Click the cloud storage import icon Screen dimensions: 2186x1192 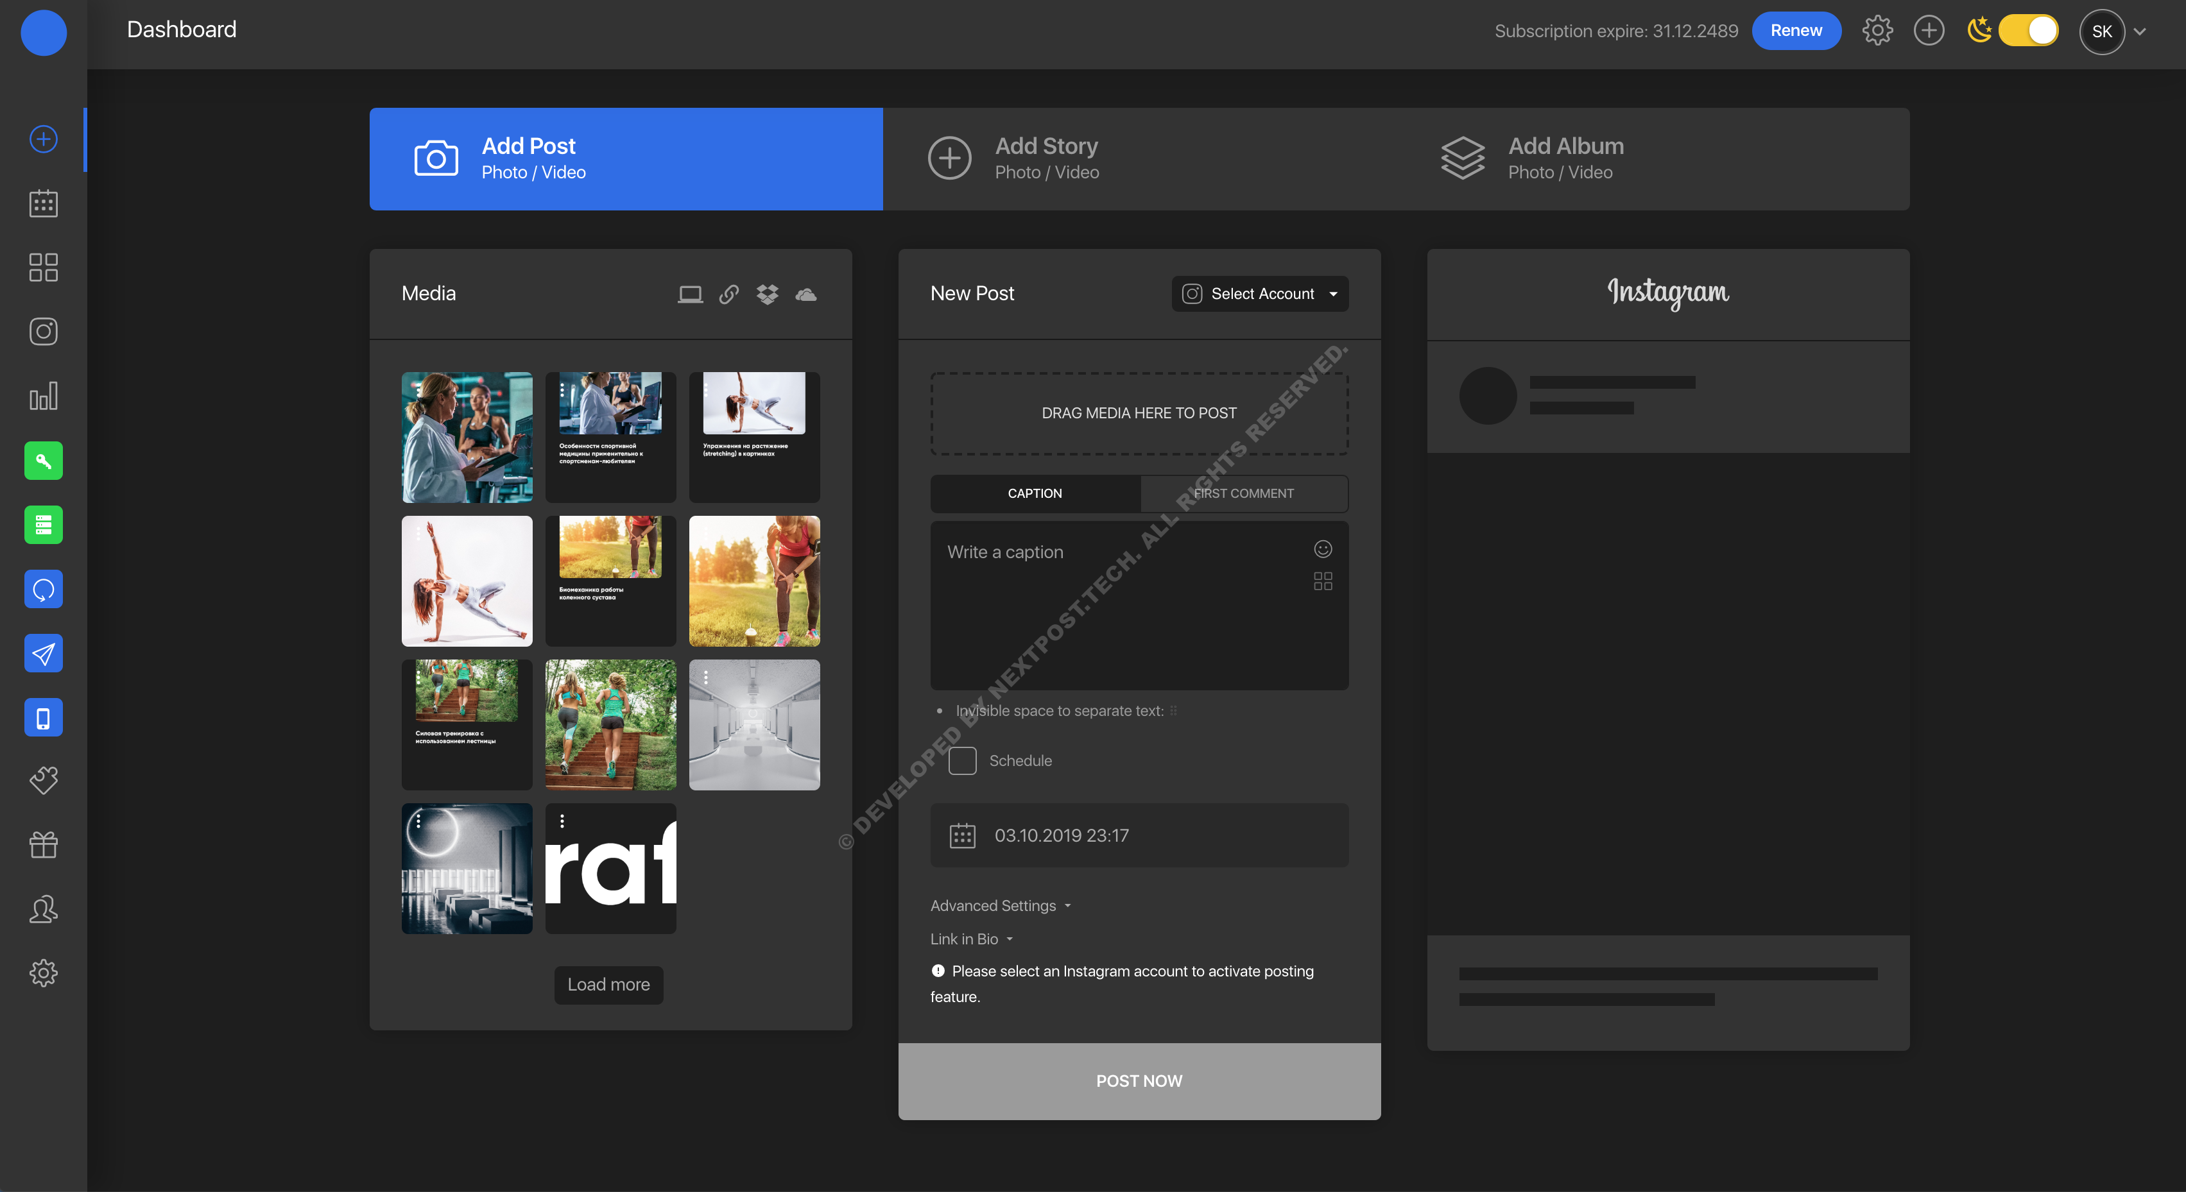pos(805,294)
